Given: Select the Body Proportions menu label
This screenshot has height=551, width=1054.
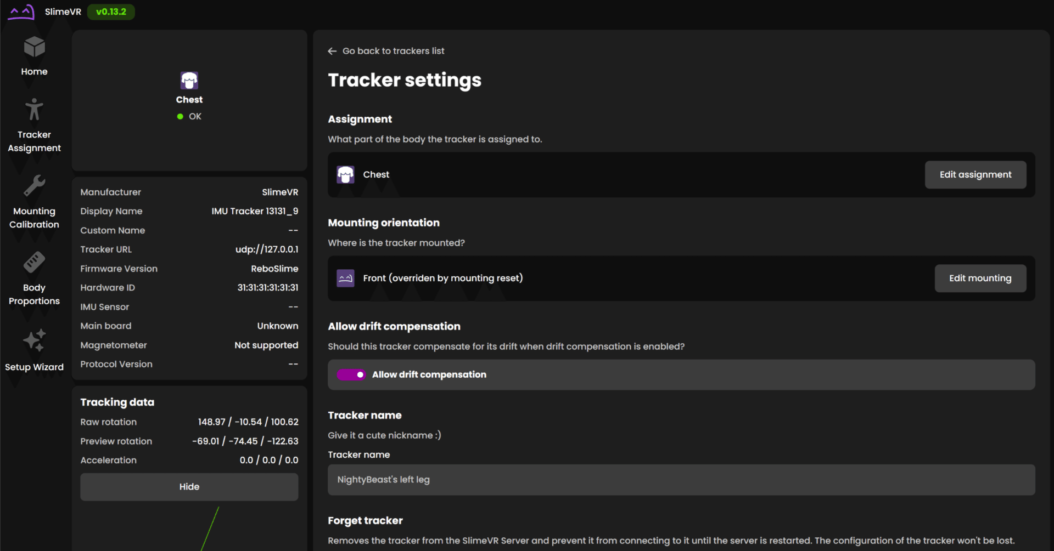Looking at the screenshot, I should point(34,294).
